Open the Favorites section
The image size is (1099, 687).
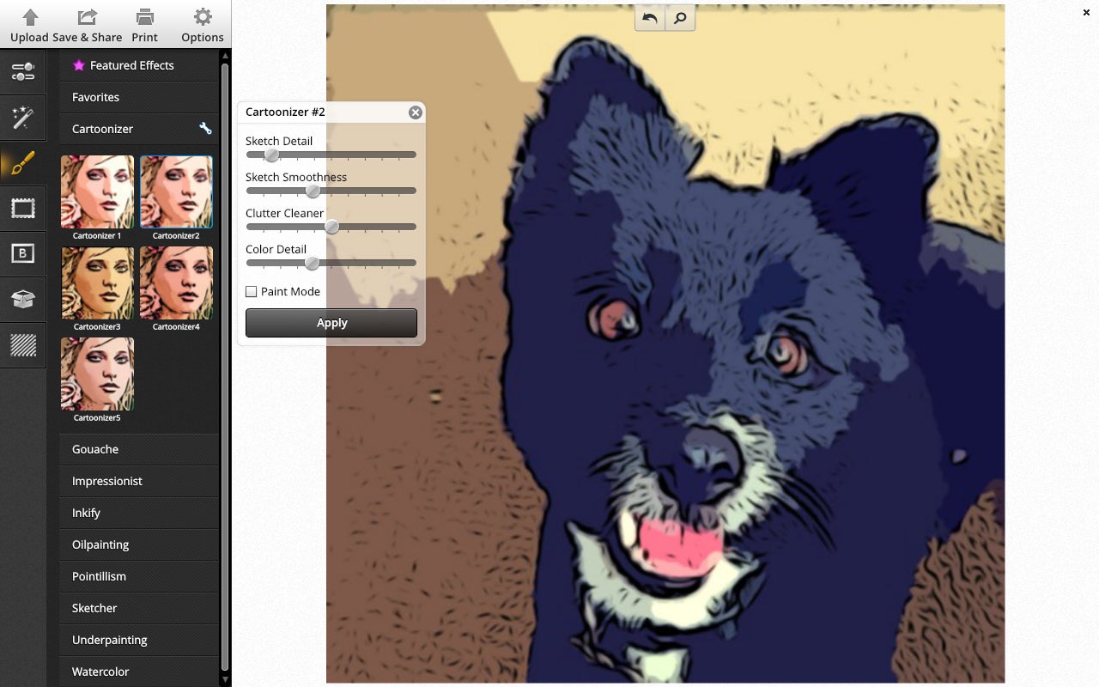[x=139, y=97]
